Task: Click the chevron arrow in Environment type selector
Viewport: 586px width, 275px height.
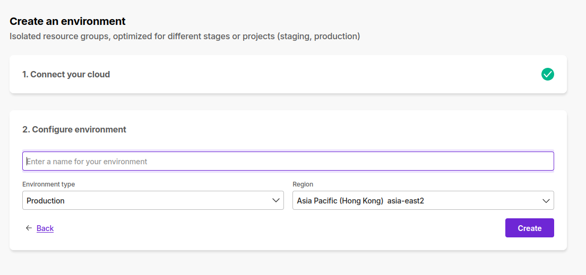Action: click(276, 200)
